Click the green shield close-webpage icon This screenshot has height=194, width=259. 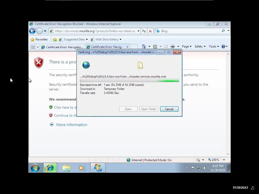click(51, 107)
